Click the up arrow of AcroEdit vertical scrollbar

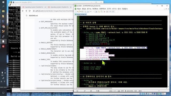click(x=168, y=17)
